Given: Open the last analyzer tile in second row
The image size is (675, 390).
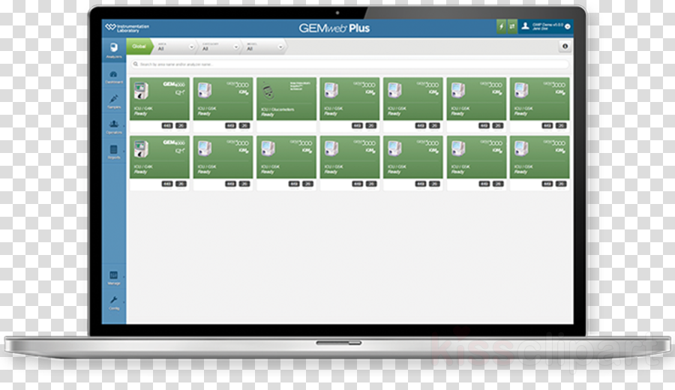Looking at the screenshot, I should coord(539,162).
